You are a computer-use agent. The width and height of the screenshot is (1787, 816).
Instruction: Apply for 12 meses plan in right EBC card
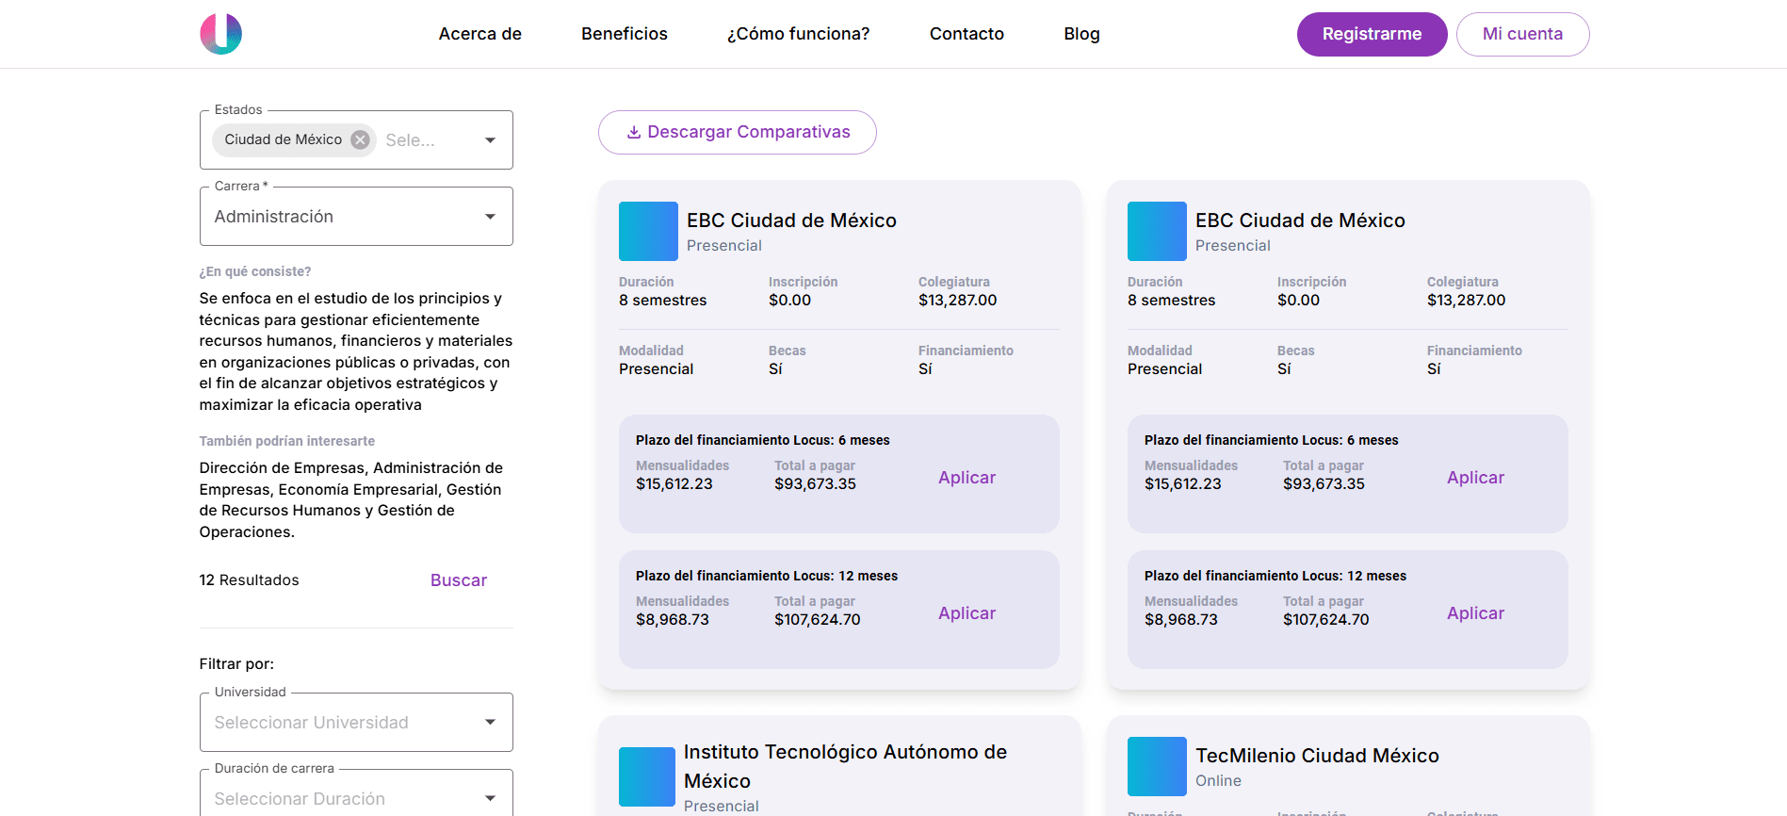pyautogui.click(x=1475, y=613)
